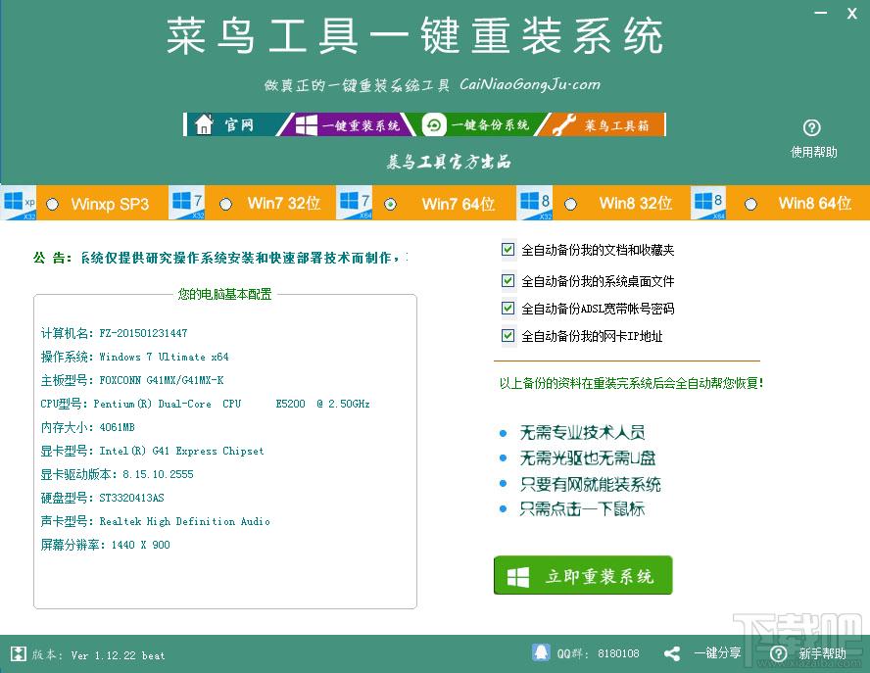The image size is (870, 673).
Task: Select the Win8 64位 radio button
Action: 750,204
